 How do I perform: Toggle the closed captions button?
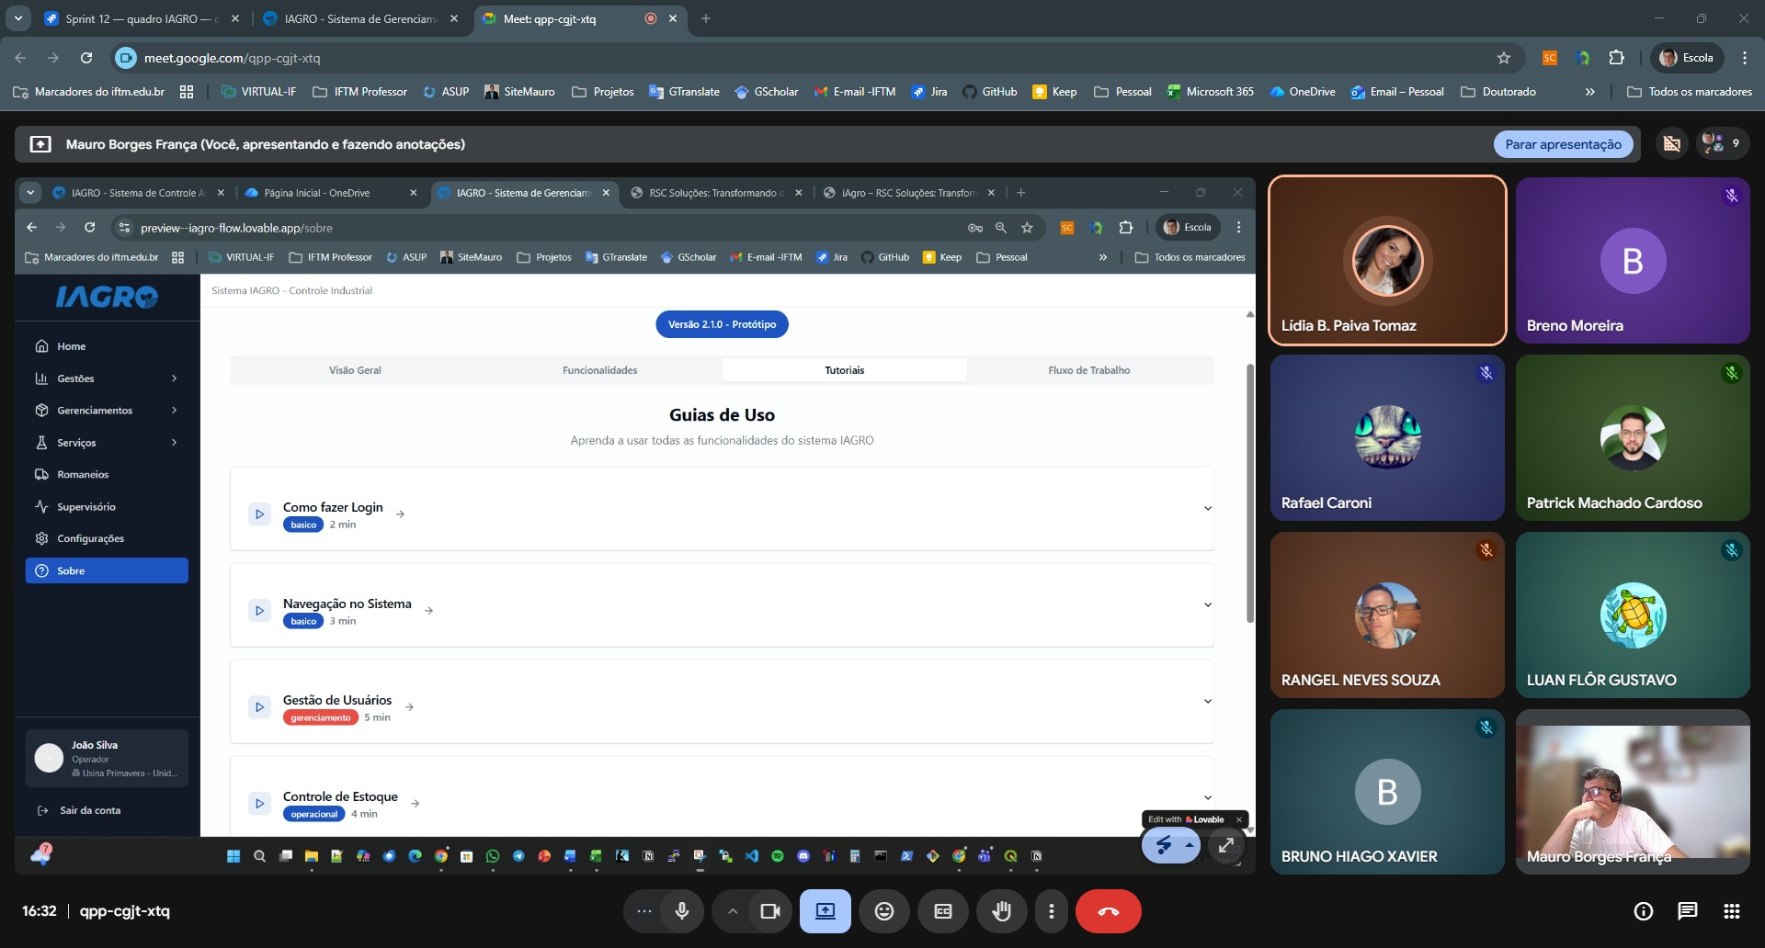[942, 911]
